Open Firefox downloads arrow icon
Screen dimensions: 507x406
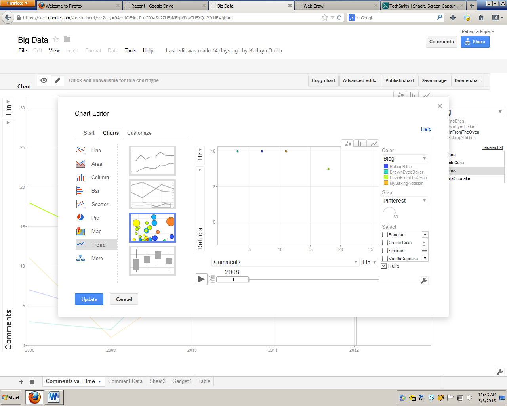tap(453, 17)
